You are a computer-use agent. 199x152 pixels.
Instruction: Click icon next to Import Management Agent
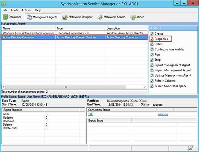coord(152,70)
